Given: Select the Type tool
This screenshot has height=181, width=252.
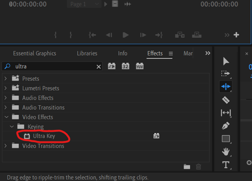Looking at the screenshot, I should [x=226, y=165].
